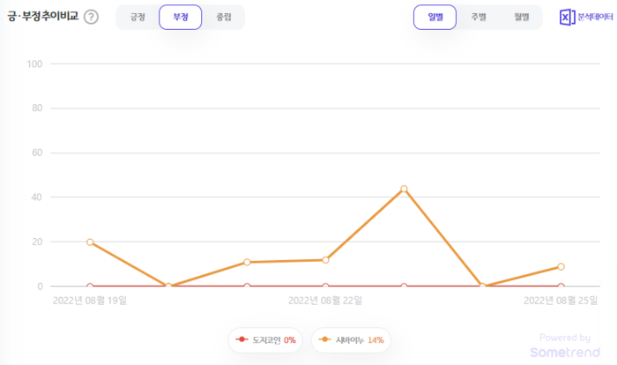Click the orange peak data point near 44

[404, 189]
